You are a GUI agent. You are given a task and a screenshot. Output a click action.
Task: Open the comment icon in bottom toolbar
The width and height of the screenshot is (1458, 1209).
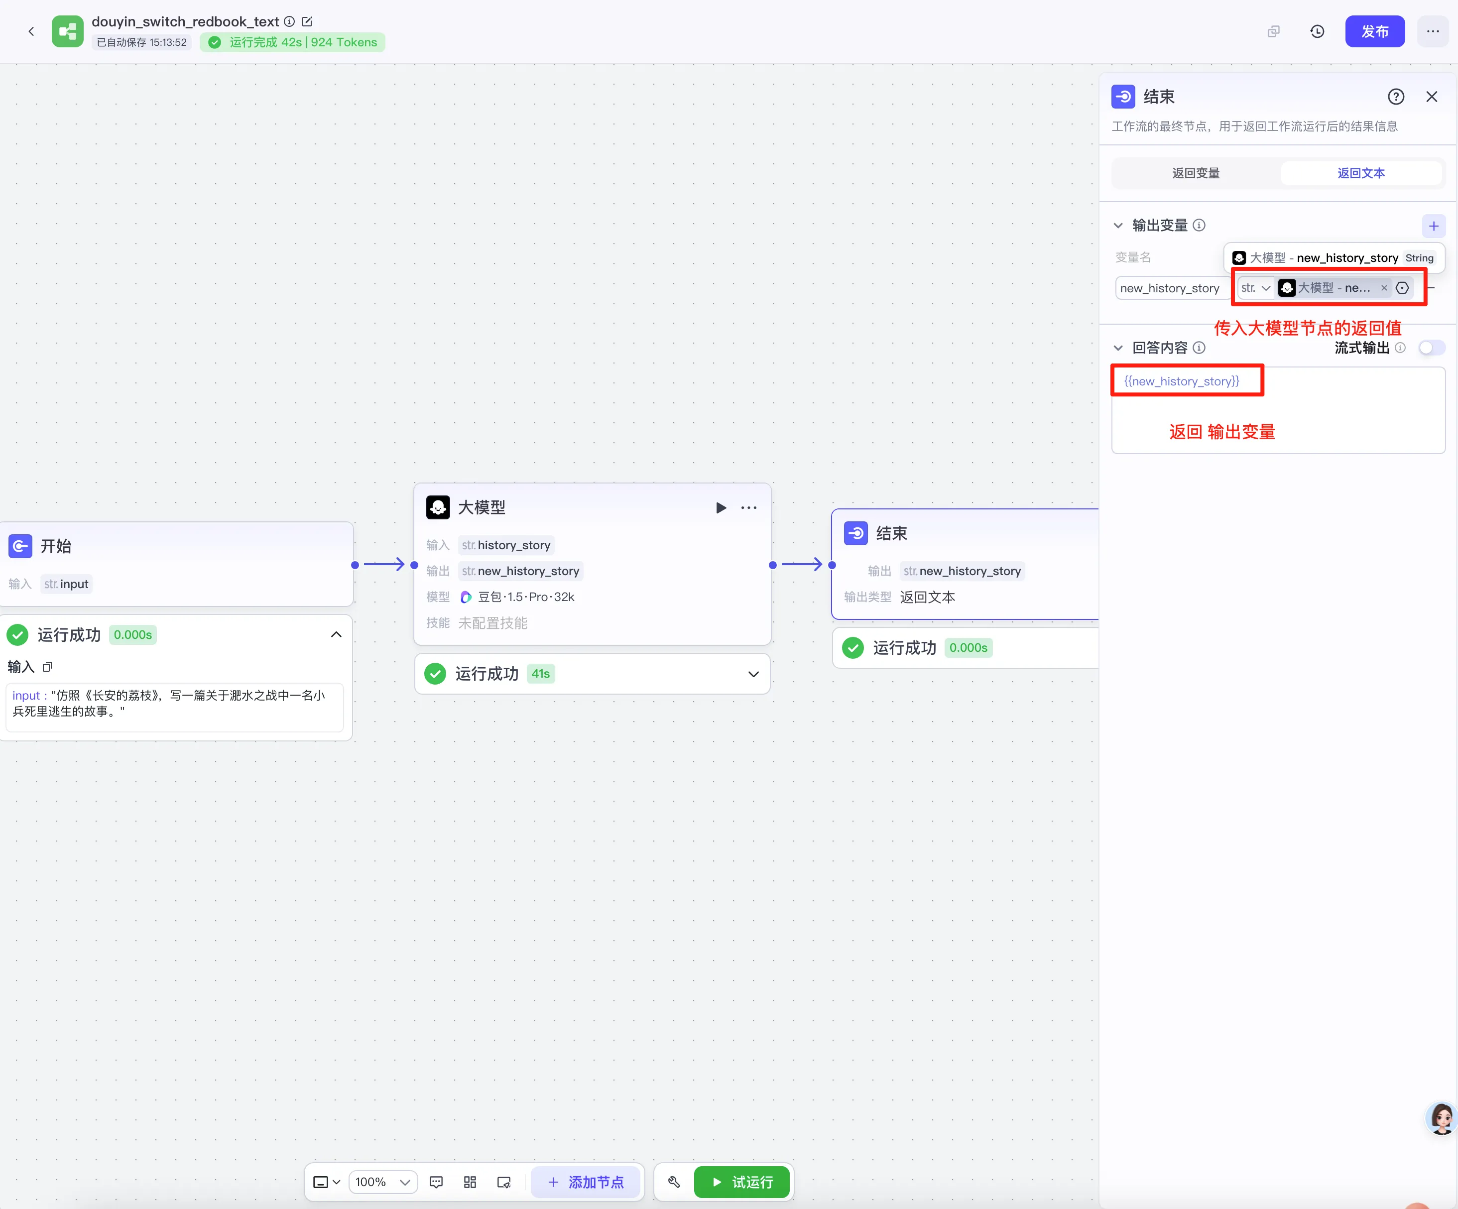(x=436, y=1182)
